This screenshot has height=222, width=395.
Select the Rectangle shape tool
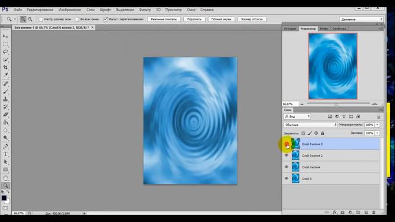coord(6,170)
